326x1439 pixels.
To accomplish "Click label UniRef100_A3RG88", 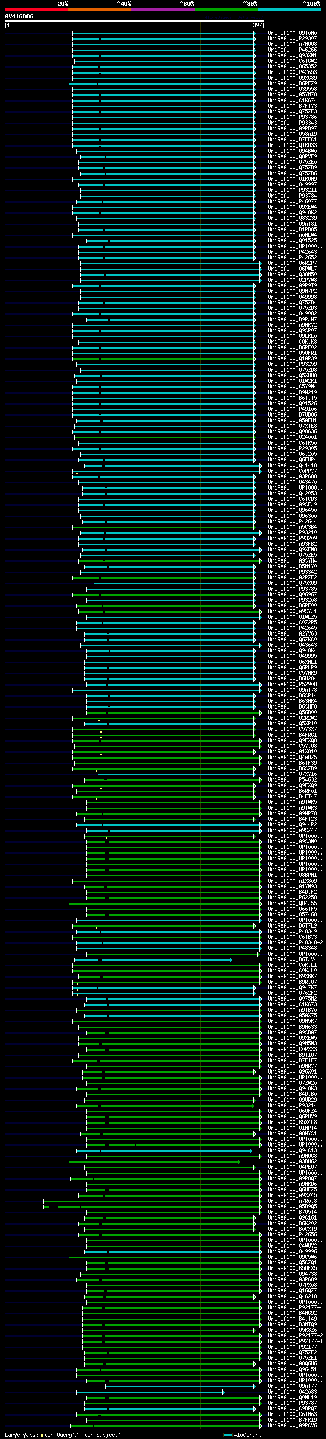I will [x=292, y=476].
